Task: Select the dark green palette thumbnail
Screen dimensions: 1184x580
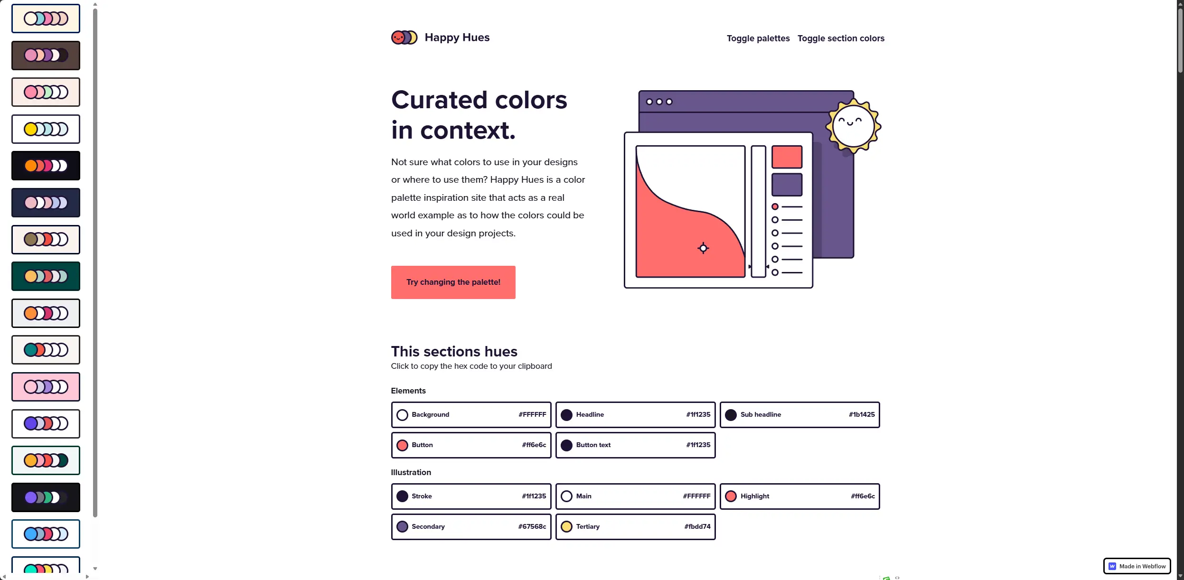Action: (x=46, y=276)
